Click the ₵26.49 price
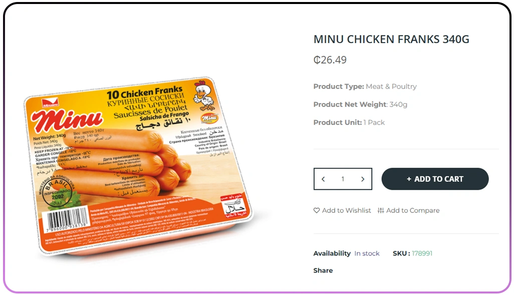The height and width of the screenshot is (295, 514). point(330,60)
